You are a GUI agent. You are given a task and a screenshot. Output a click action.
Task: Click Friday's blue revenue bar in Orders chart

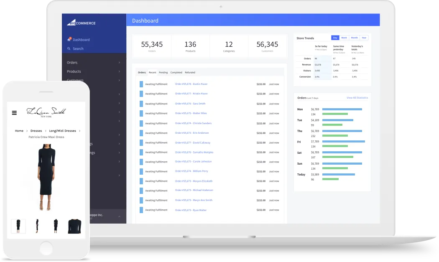(343, 142)
